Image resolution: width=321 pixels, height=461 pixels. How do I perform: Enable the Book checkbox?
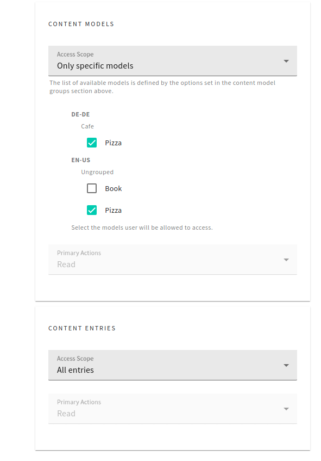click(x=92, y=188)
